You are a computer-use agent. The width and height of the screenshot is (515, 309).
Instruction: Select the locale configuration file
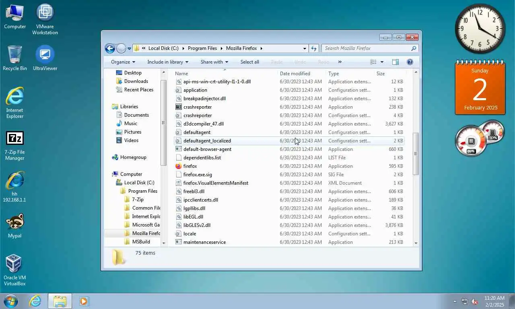[289, 234]
